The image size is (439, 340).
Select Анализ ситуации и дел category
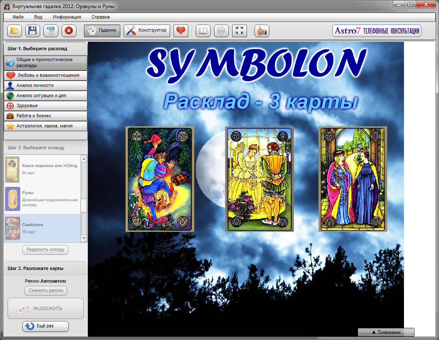point(46,95)
